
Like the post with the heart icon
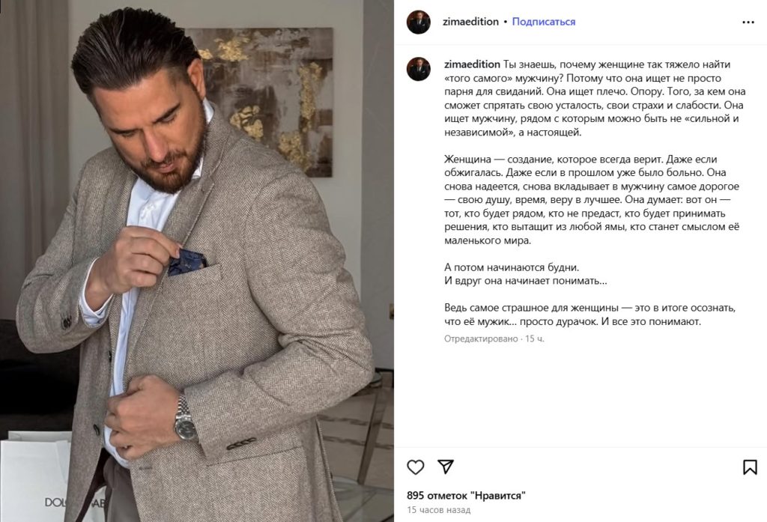(x=415, y=467)
